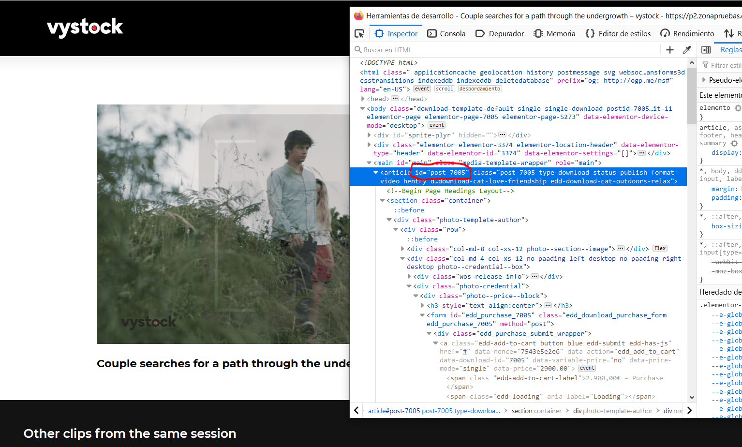Collapse the div photo-template-author node
The width and height of the screenshot is (742, 447).
coord(389,220)
